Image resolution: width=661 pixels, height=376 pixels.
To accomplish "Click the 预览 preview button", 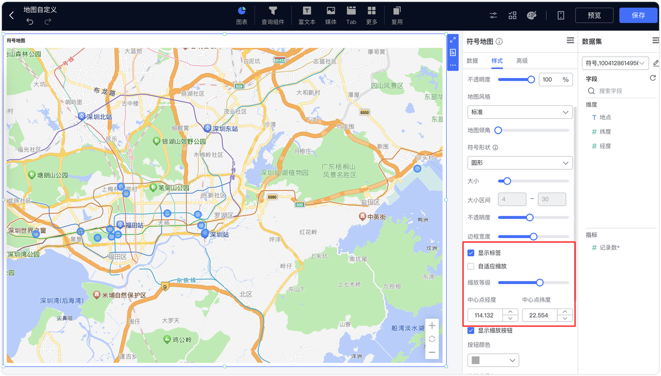I will (594, 15).
